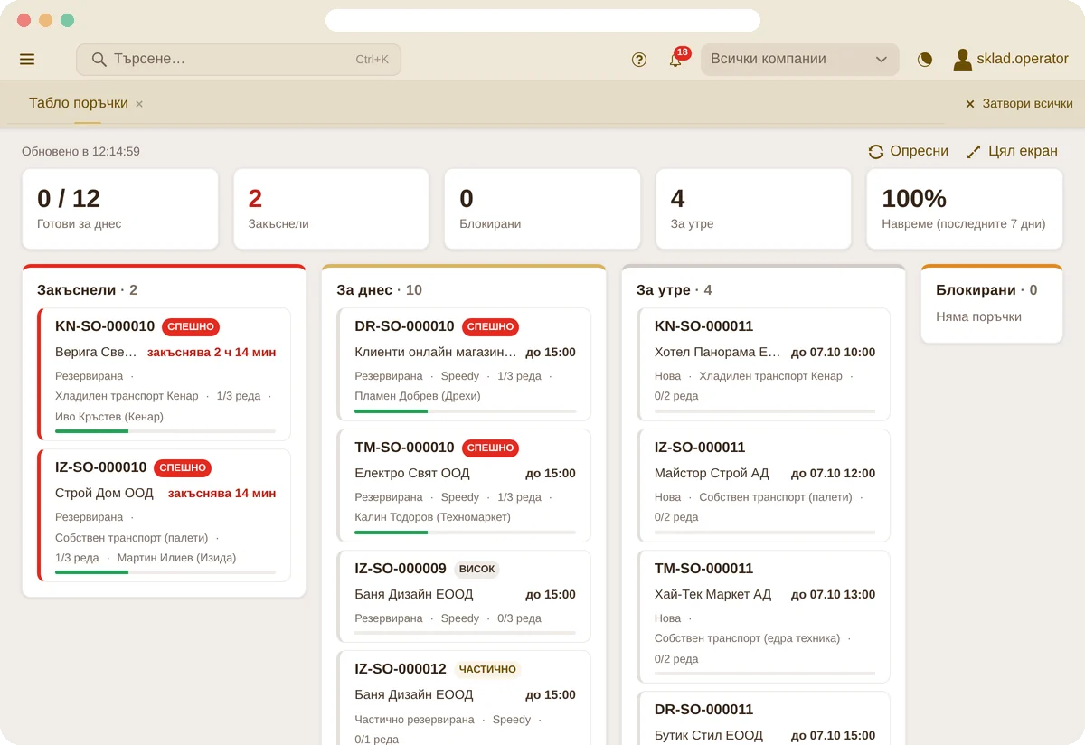This screenshot has width=1085, height=745.
Task: Toggle dark mode theme icon
Action: click(x=925, y=60)
